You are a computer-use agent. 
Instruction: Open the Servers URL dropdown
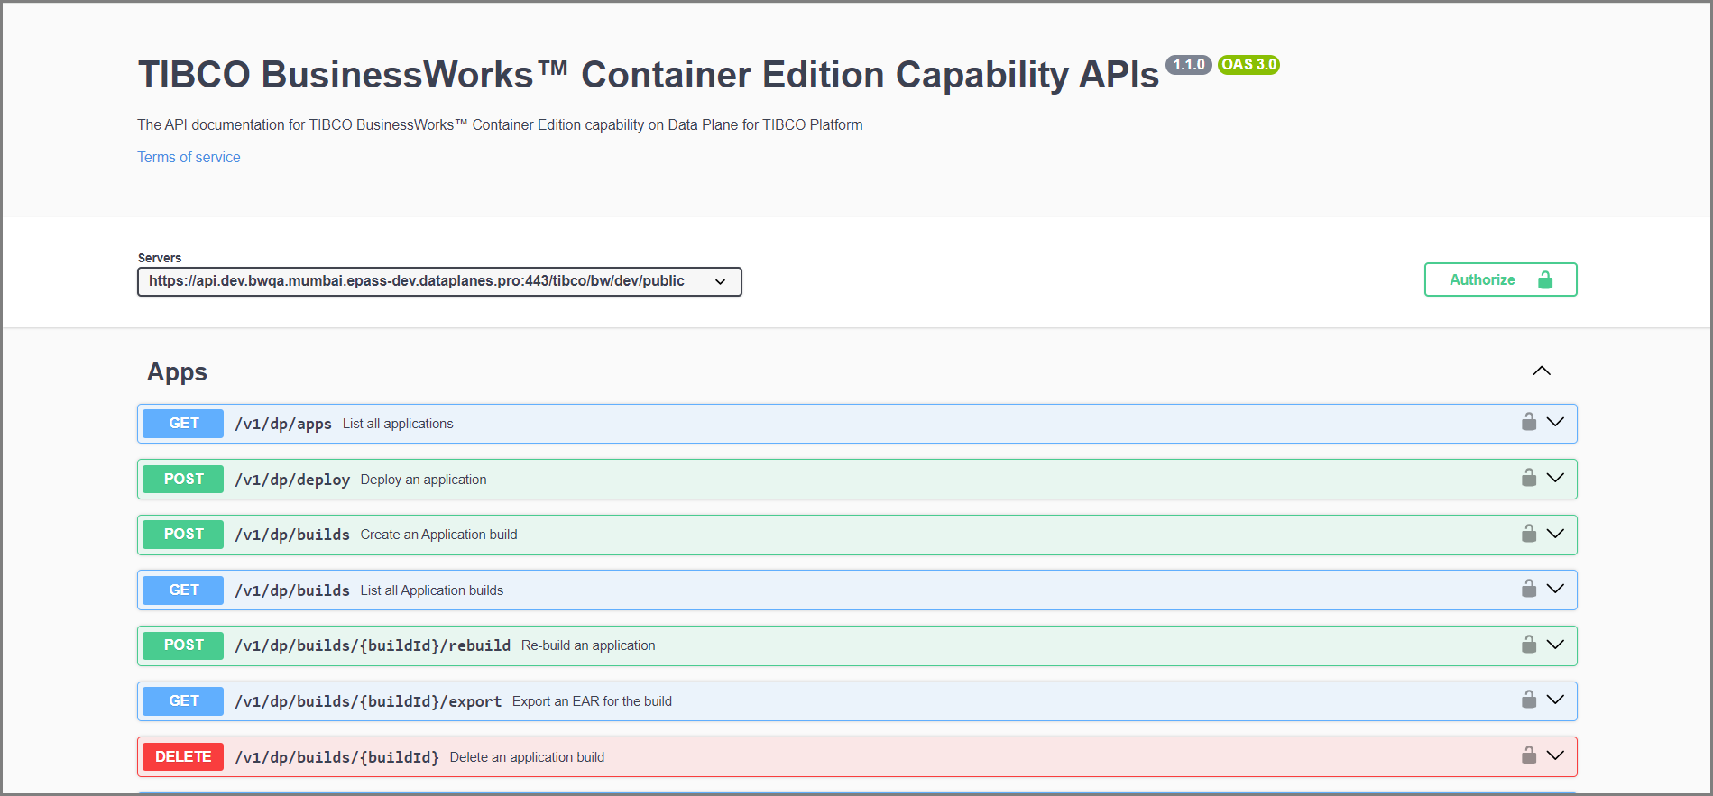(x=439, y=281)
